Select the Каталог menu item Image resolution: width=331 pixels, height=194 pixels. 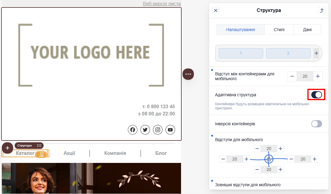25,153
